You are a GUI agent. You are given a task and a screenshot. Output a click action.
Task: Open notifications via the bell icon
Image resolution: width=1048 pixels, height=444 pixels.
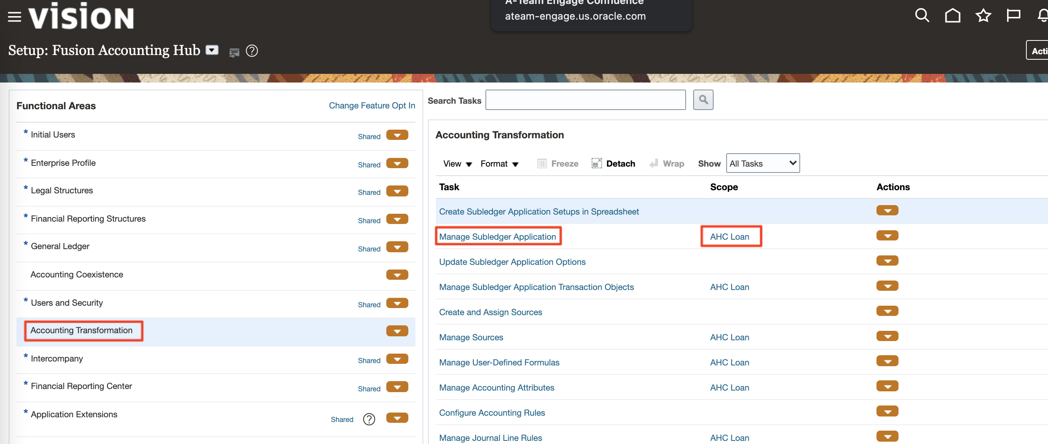1043,15
